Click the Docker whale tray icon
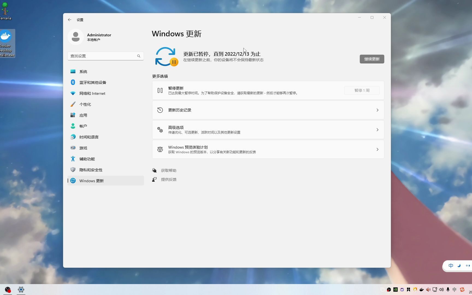 click(421, 290)
